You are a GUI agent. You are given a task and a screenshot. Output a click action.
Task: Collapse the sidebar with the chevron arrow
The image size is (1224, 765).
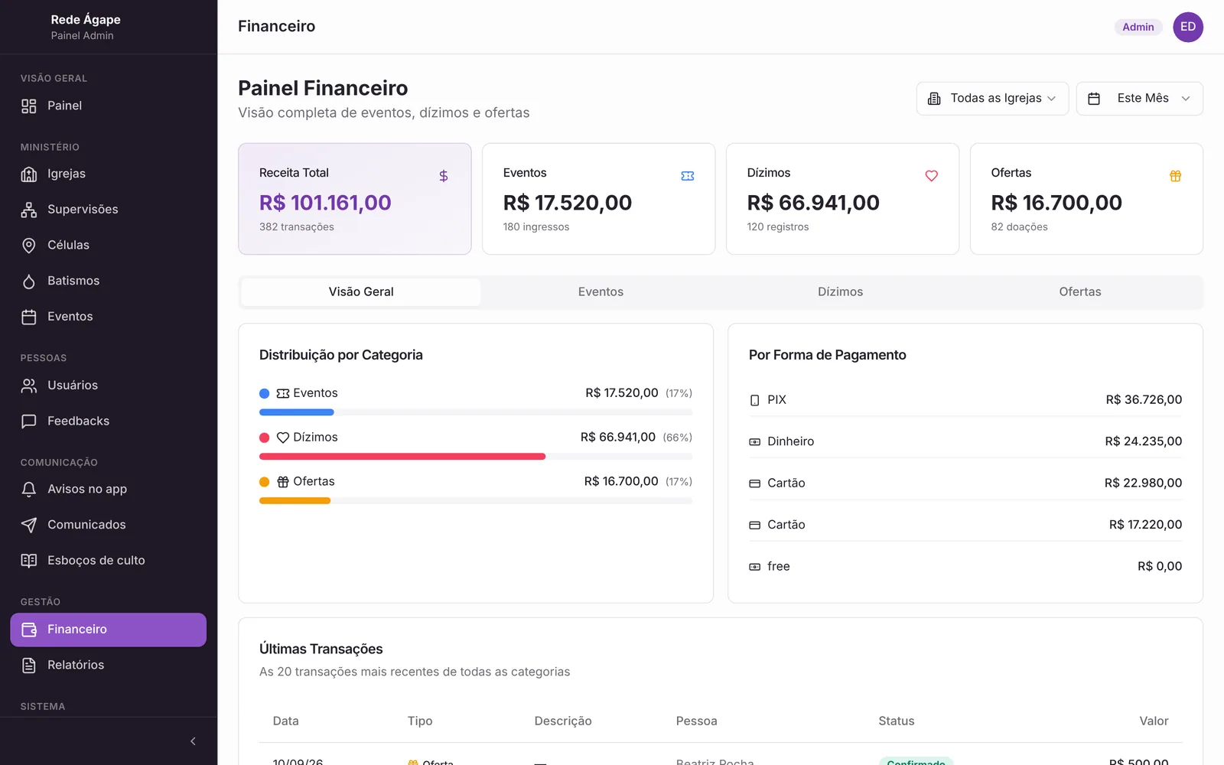[193, 741]
